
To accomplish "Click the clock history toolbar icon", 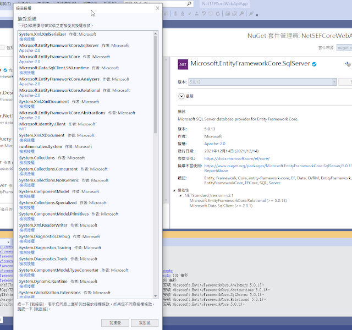I will tap(211, 14).
